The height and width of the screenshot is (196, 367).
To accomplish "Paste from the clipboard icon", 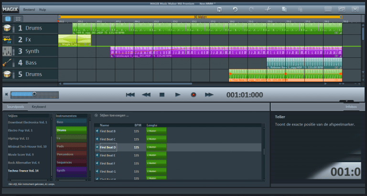I will click(300, 10).
